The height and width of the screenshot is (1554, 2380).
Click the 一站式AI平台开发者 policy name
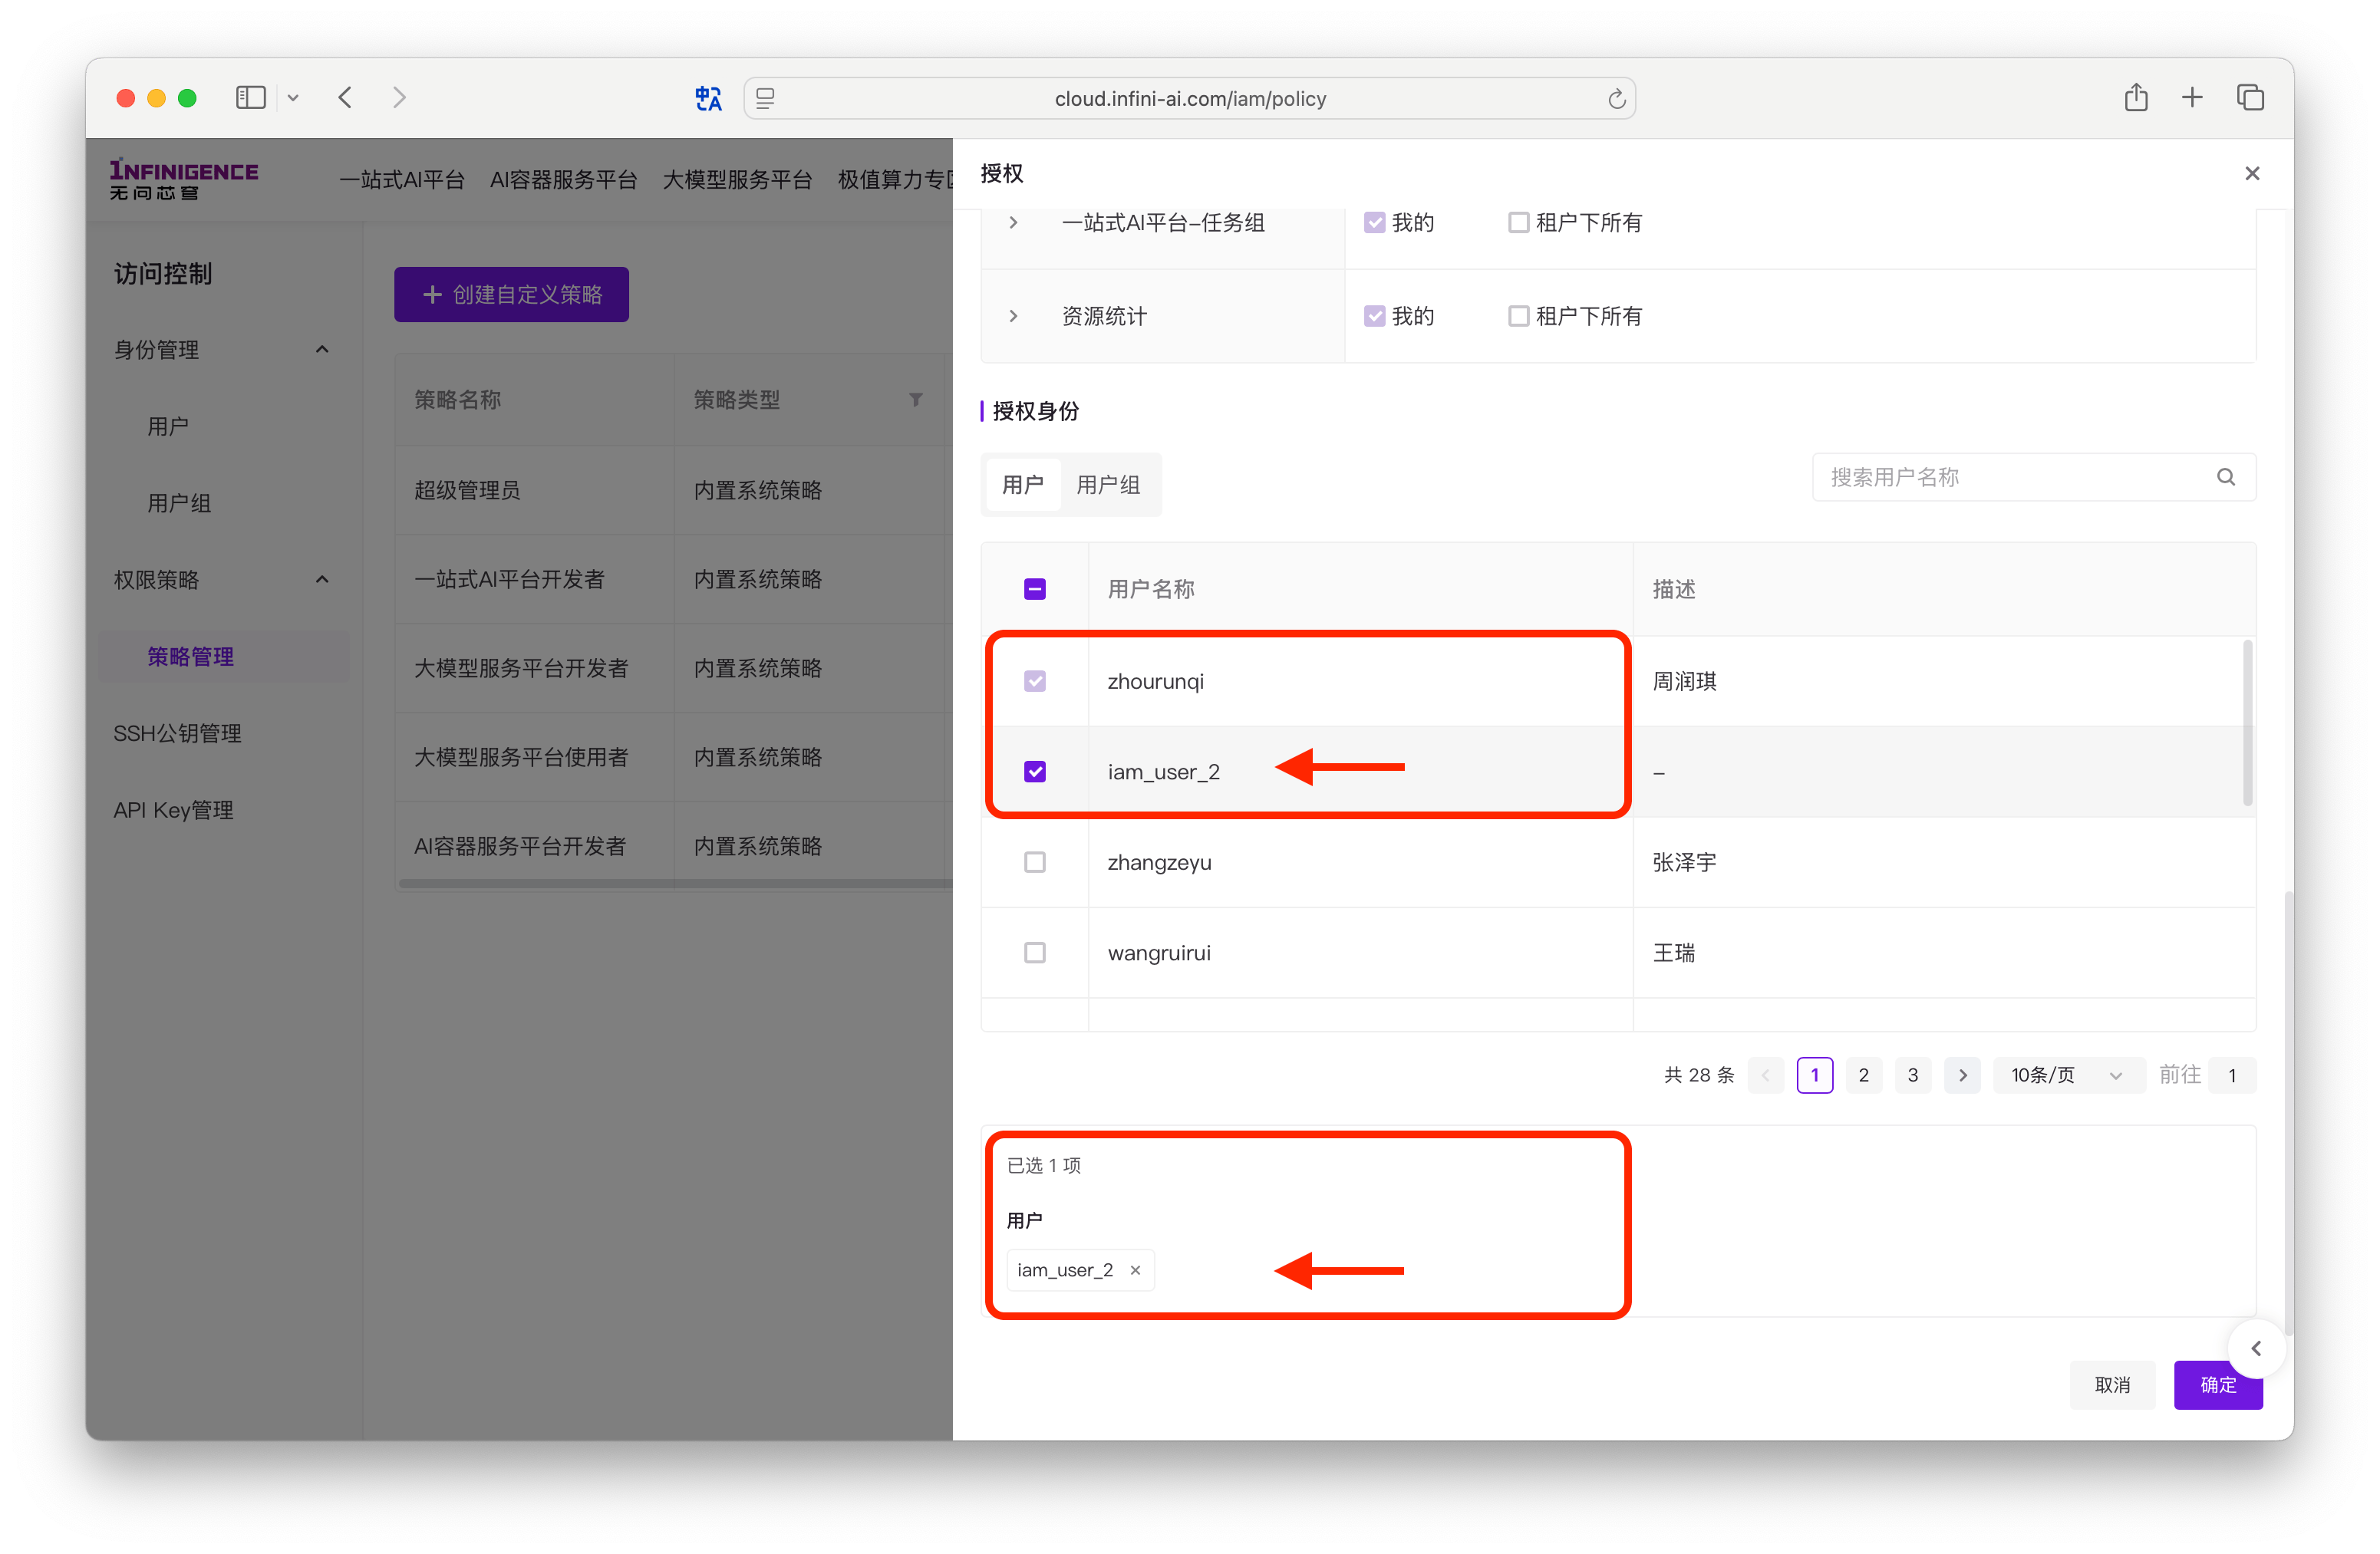[509, 580]
